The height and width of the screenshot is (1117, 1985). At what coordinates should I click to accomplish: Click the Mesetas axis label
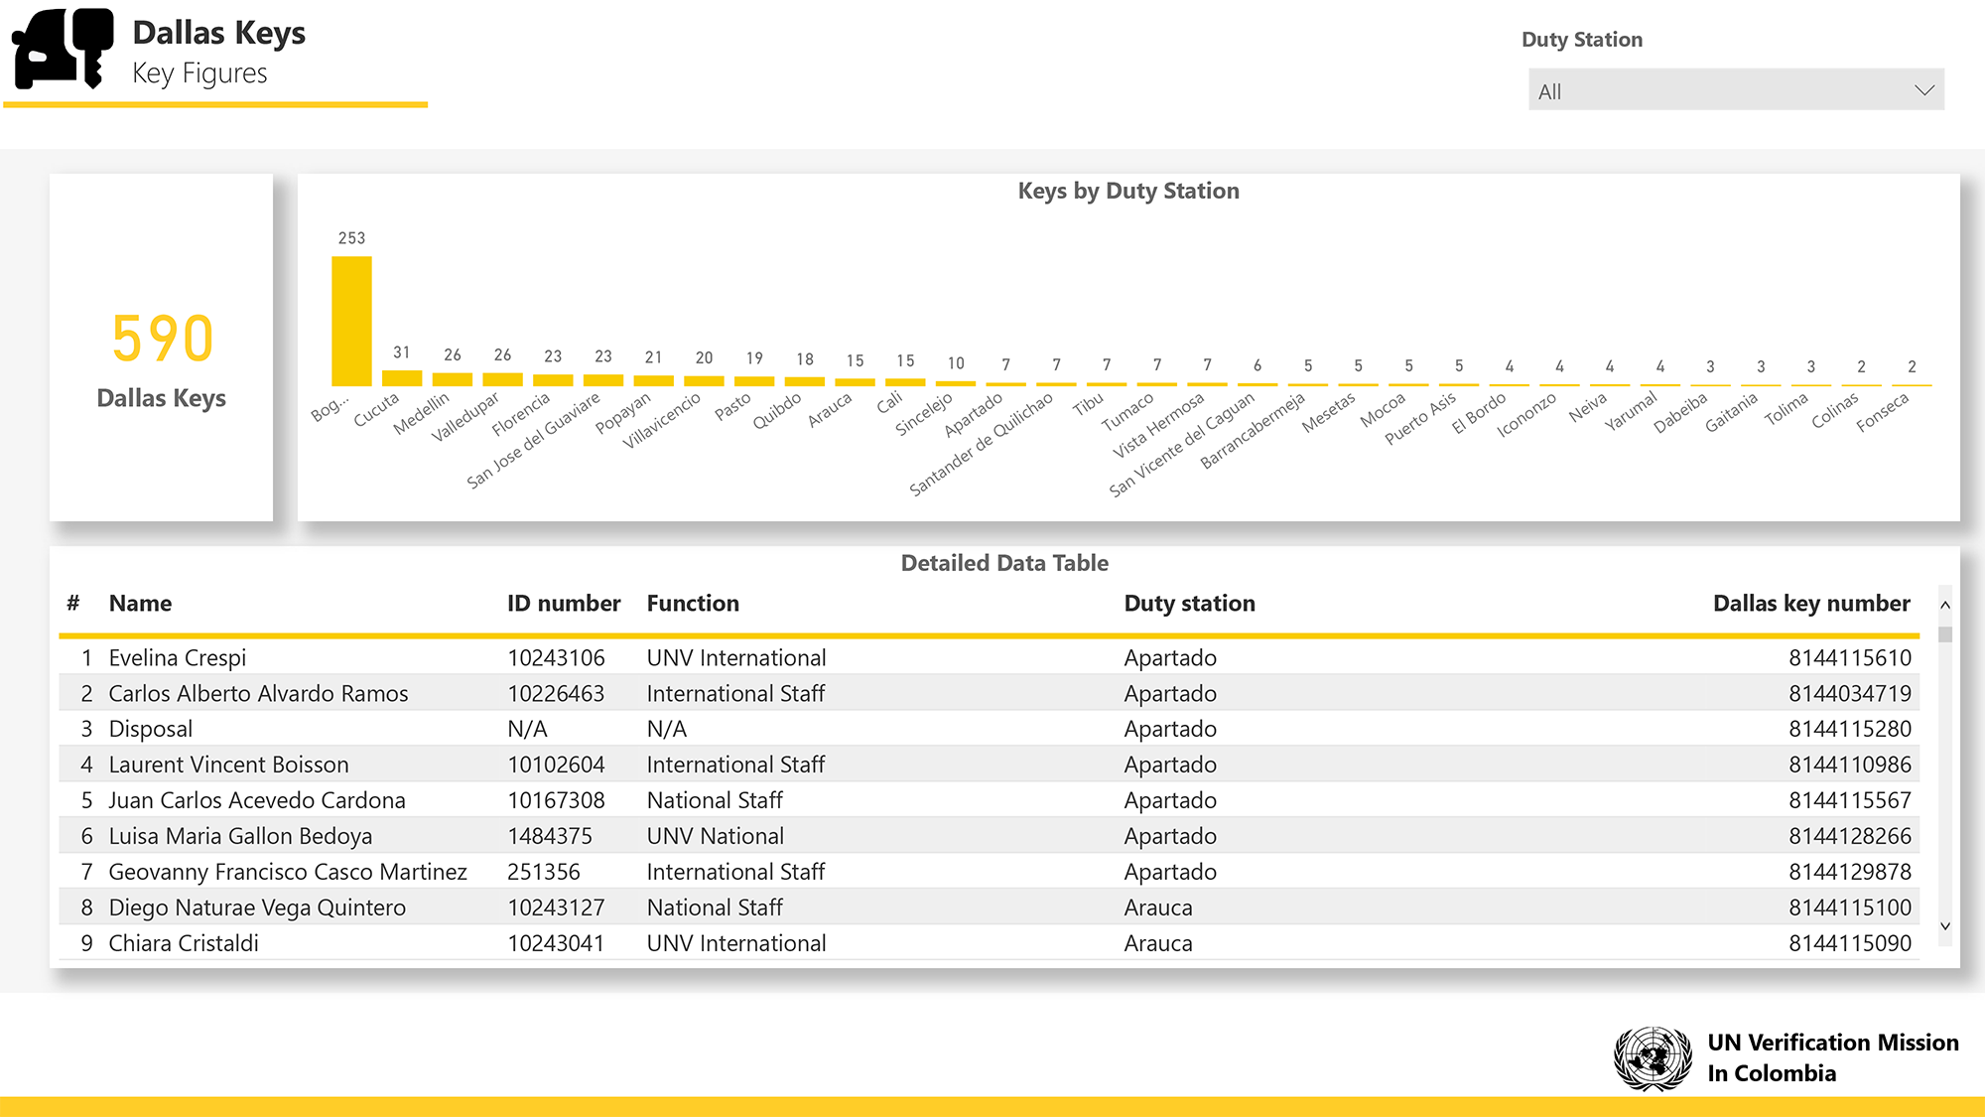tap(1329, 413)
